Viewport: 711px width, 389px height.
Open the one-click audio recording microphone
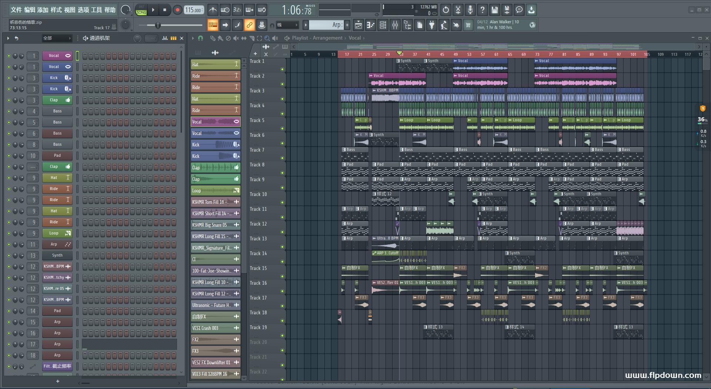(470, 10)
